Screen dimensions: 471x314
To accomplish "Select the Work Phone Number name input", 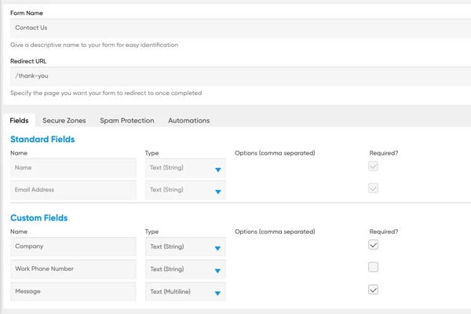I will (x=73, y=269).
